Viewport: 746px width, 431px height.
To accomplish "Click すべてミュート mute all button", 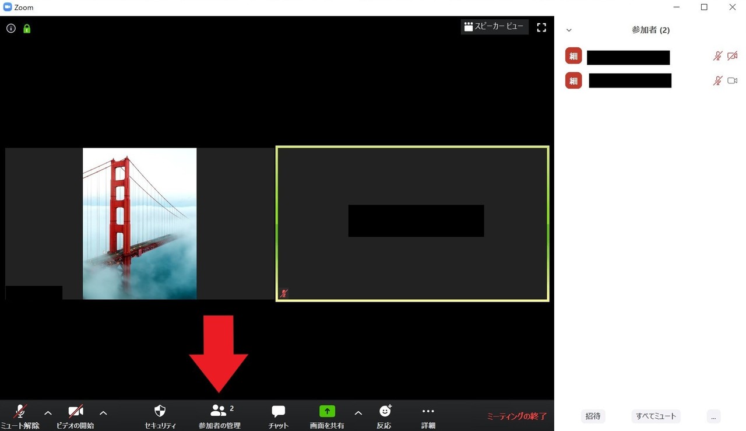I will 656,416.
